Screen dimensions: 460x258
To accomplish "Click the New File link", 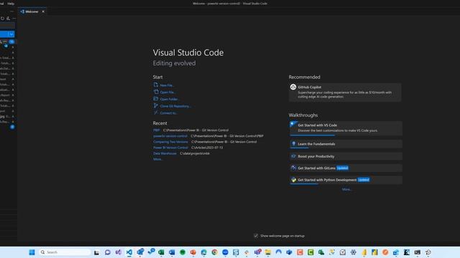I will point(164,85).
